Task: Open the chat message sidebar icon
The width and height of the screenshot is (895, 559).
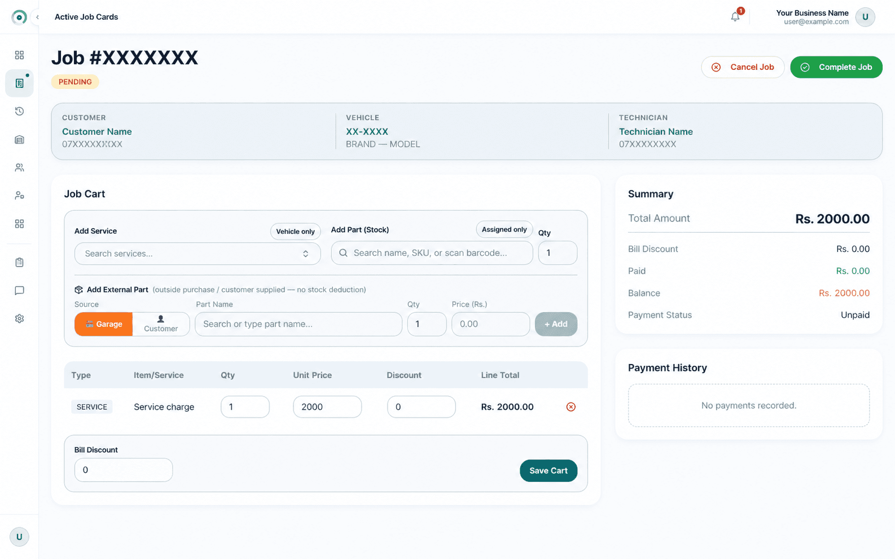Action: pos(19,290)
